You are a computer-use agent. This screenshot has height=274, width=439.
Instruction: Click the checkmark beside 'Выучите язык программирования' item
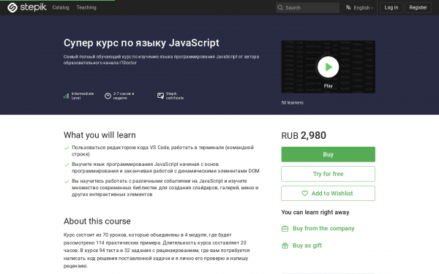67,164
